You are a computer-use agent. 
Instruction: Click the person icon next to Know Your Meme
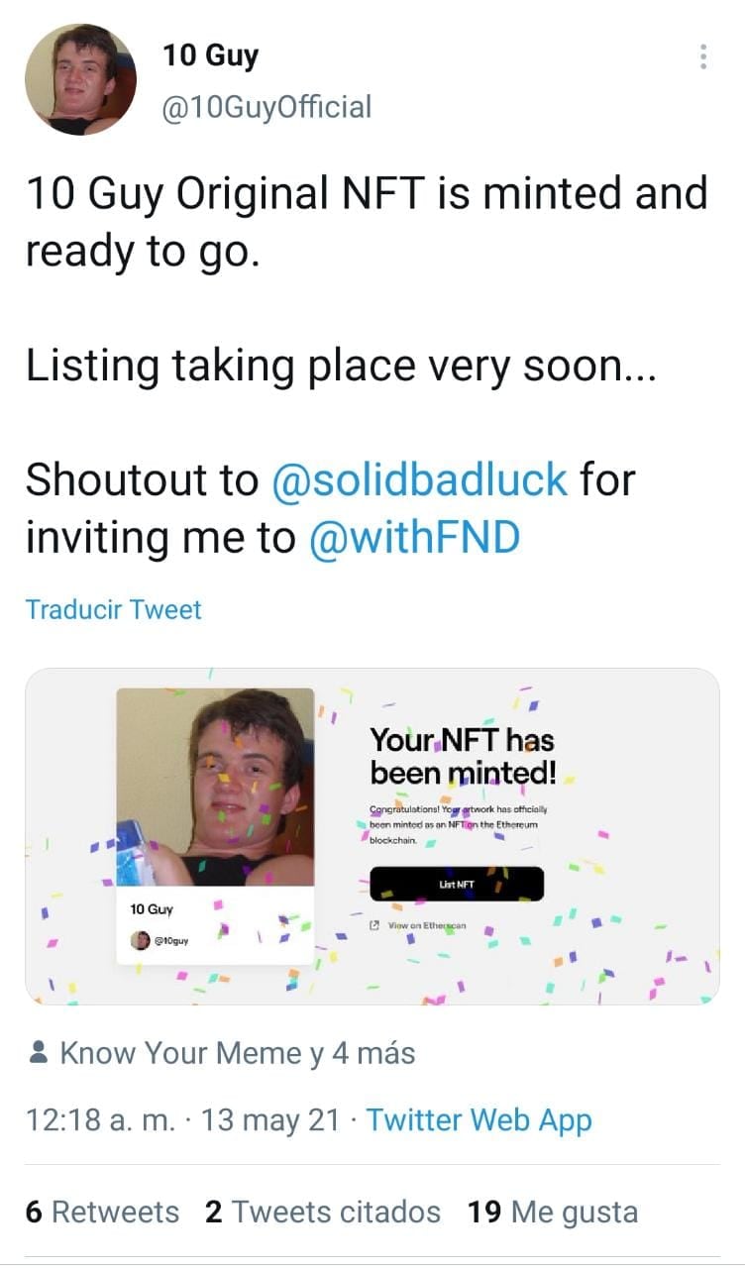40,1052
